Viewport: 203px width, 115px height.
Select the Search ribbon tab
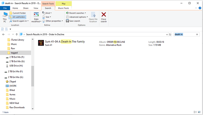(48, 8)
